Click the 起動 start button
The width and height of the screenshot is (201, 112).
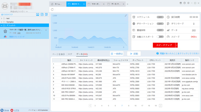point(134,54)
